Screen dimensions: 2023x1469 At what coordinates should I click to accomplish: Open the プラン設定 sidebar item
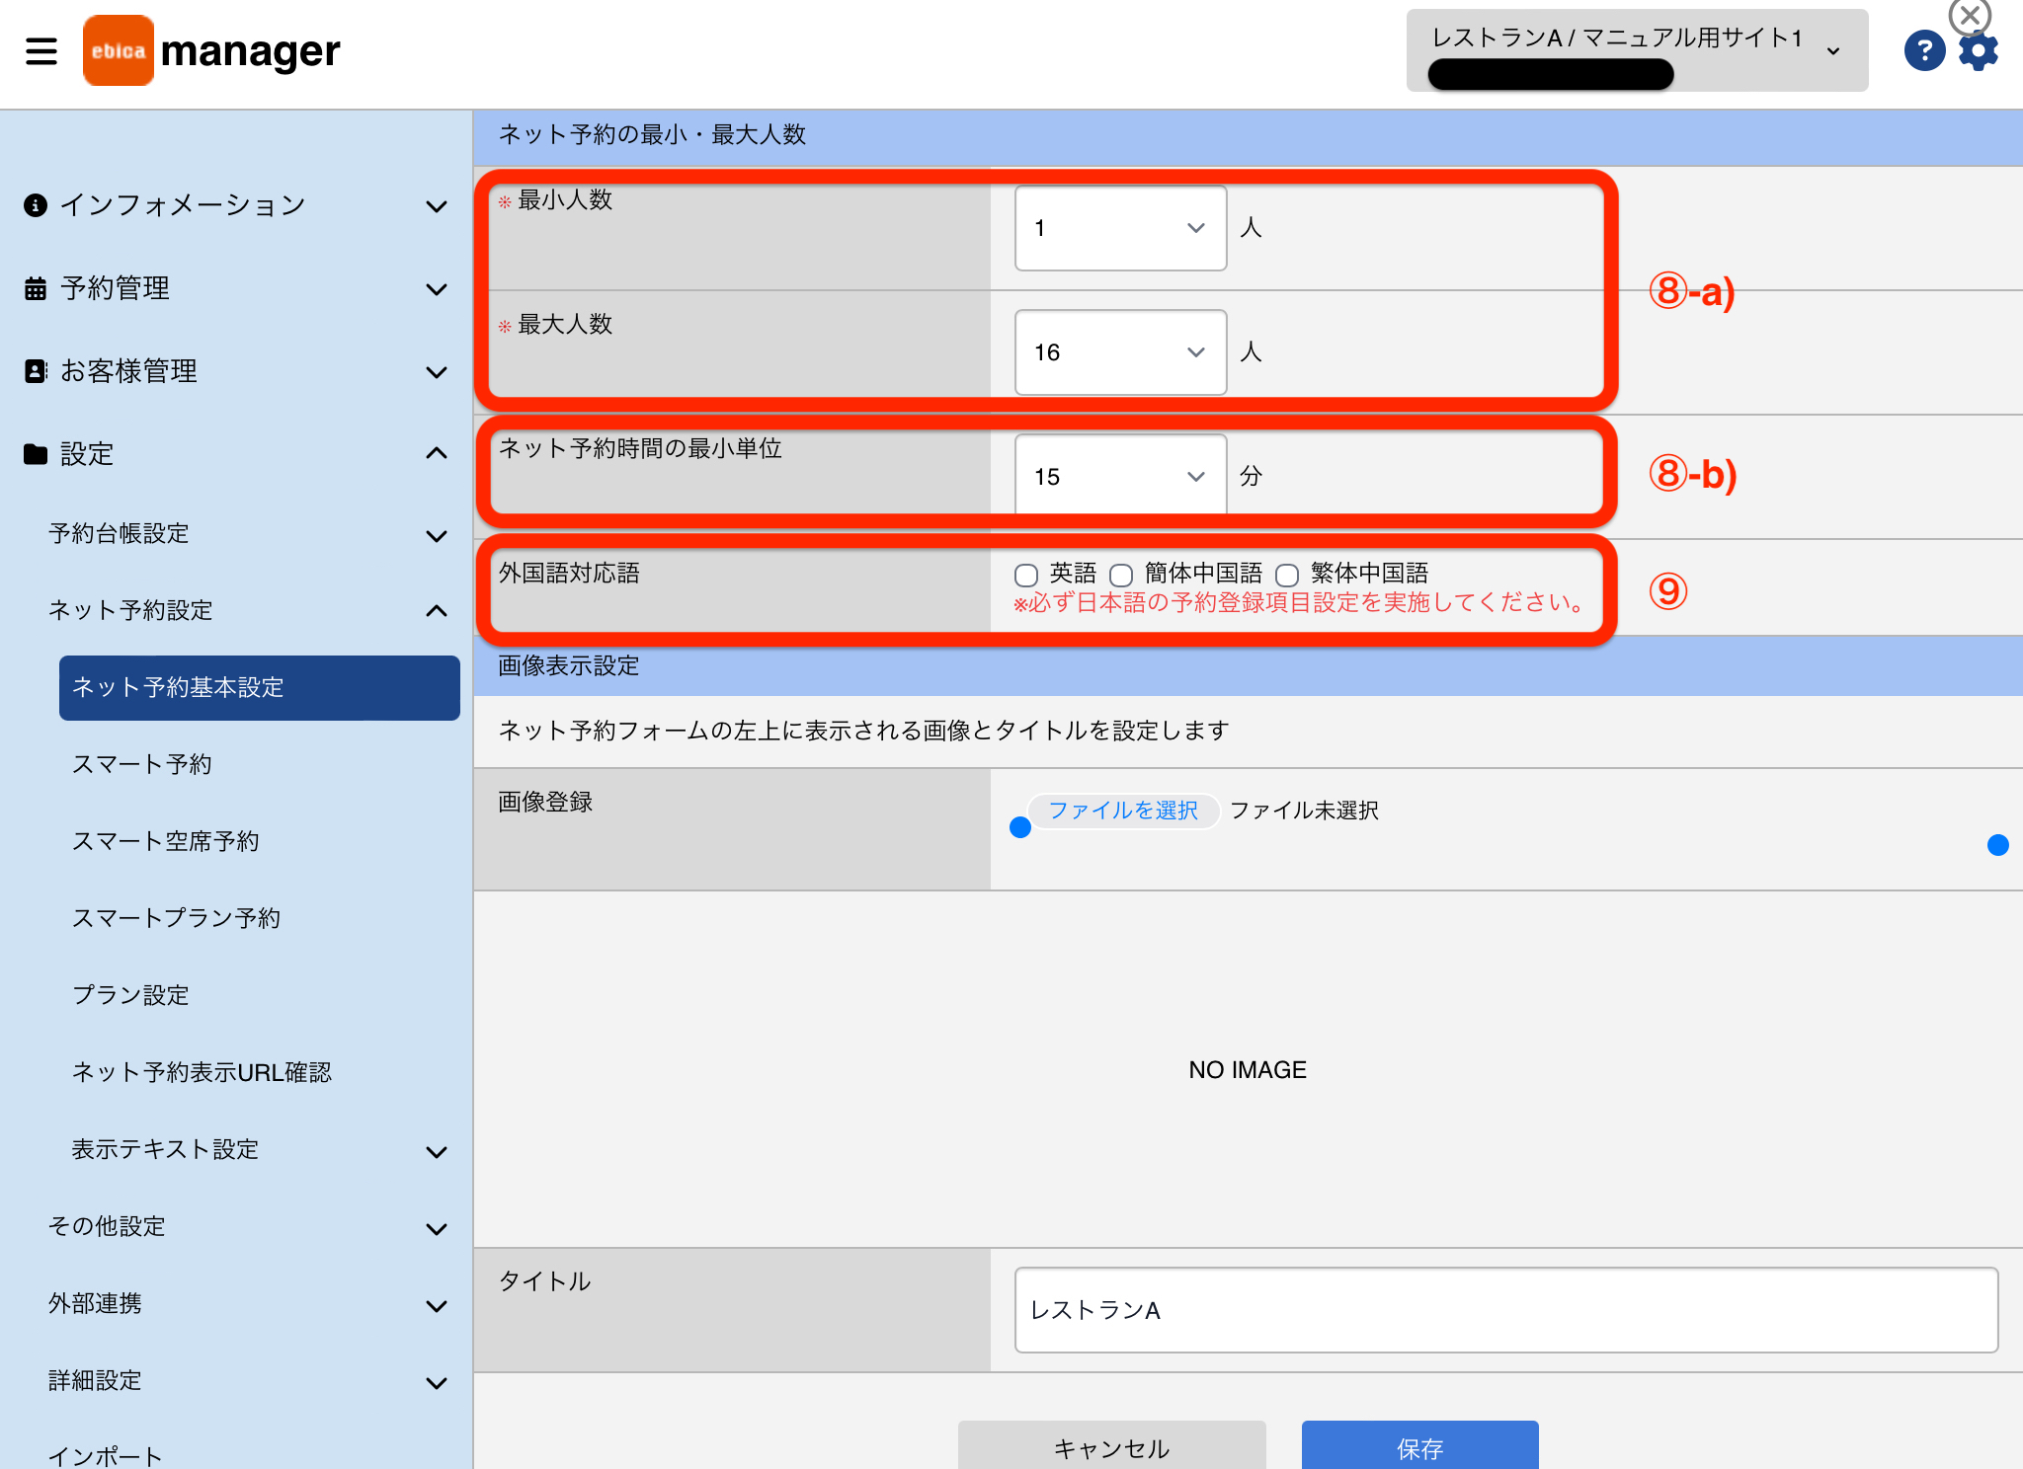click(x=130, y=995)
